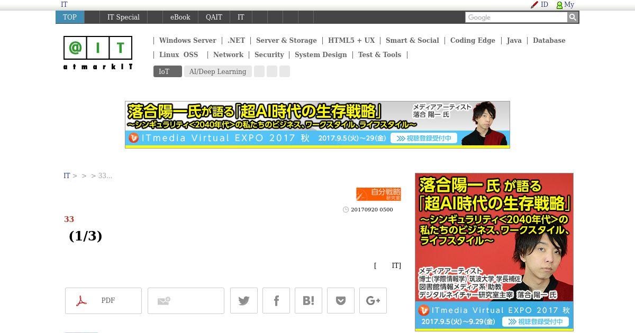Go to Smart & Social category

[412, 41]
